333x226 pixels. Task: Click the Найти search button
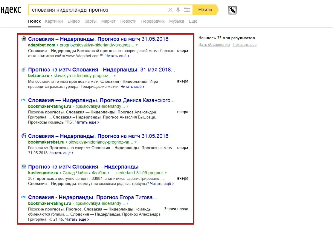click(x=205, y=10)
